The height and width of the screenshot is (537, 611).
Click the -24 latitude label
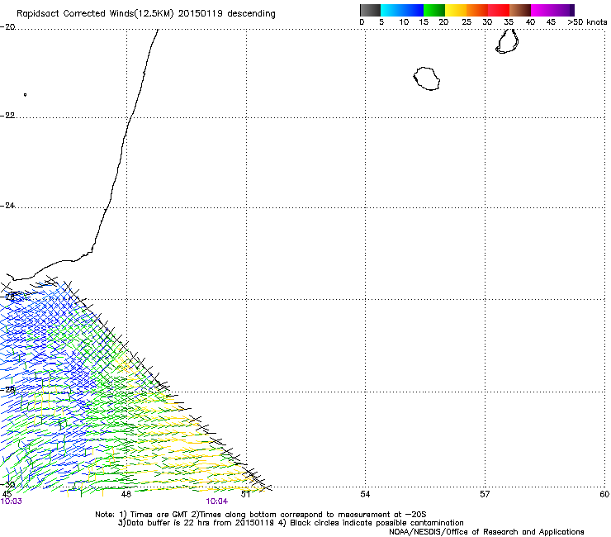tap(7, 206)
